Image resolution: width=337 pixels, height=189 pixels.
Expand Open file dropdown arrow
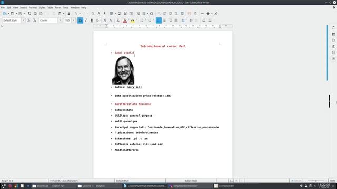click(16, 14)
